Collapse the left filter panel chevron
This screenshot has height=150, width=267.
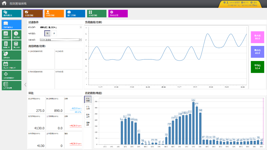[25, 85]
